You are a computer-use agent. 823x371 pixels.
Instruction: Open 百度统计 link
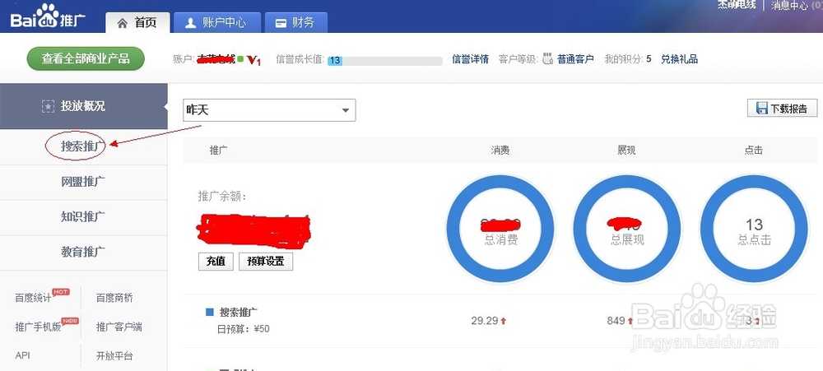pyautogui.click(x=34, y=298)
